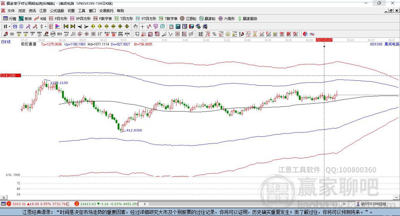Click the 912.8300 low price label
Image resolution: width=400 pixels, height=216 pixels.
pyautogui.click(x=134, y=130)
